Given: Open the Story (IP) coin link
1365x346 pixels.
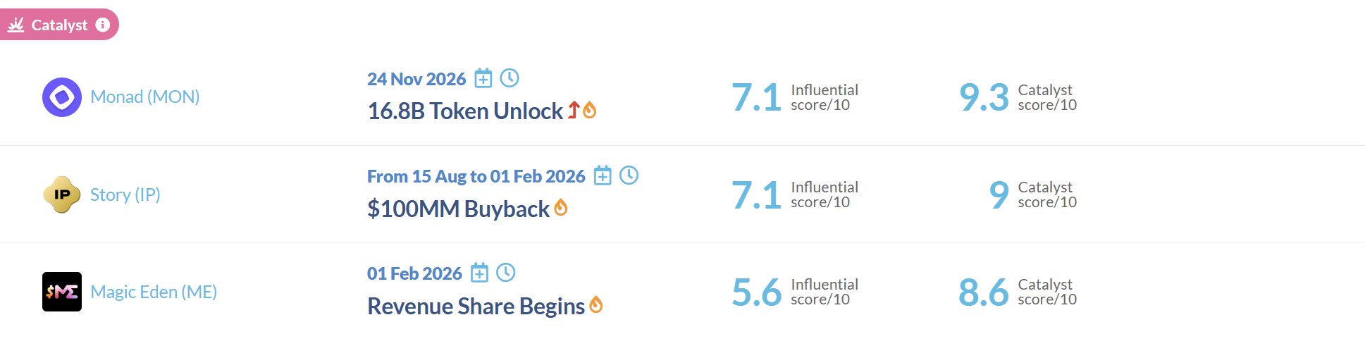Looking at the screenshot, I should tap(125, 194).
